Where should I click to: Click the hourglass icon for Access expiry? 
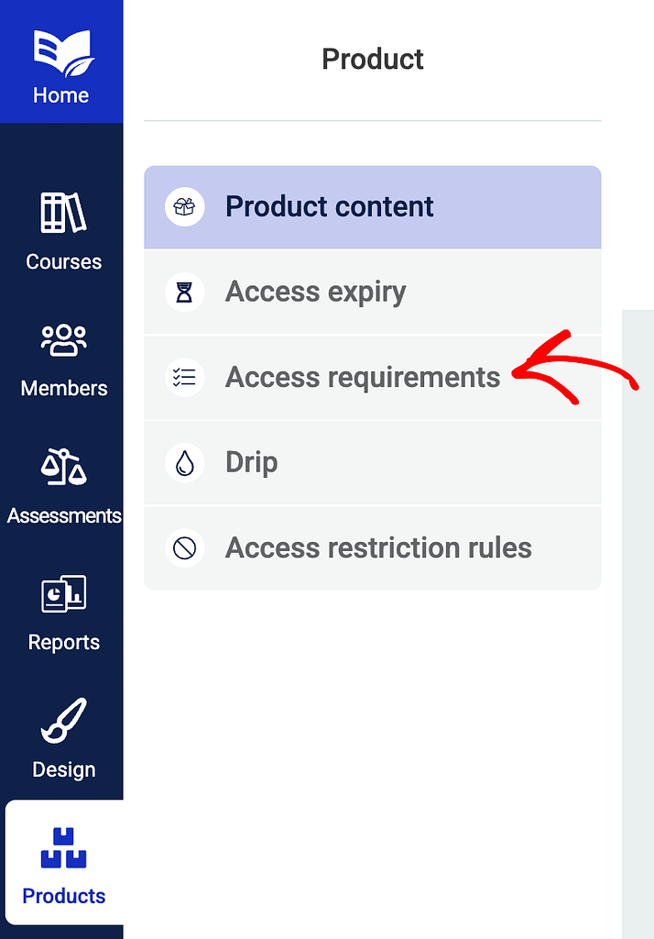pos(185,293)
